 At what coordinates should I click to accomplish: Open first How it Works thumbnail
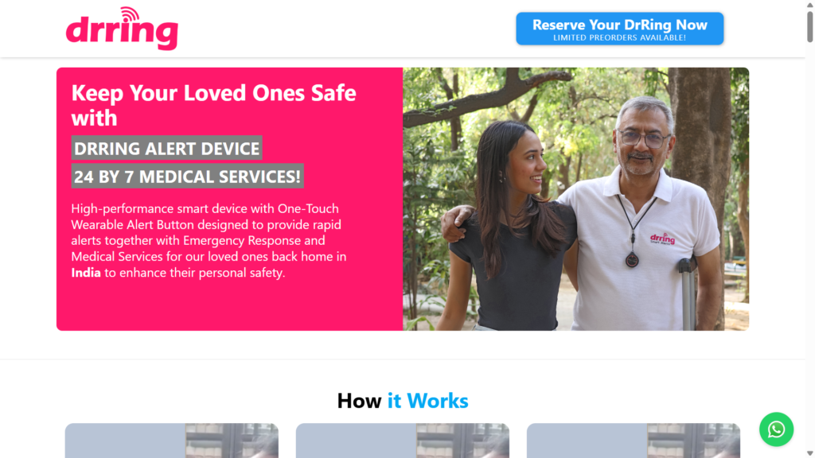(172, 441)
